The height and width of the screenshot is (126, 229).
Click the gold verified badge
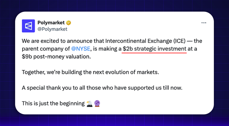coord(69,23)
